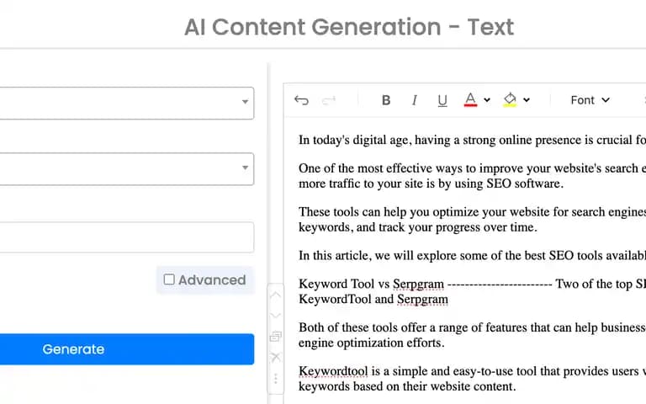
Task: Click the paragraph starting "These tools can help"
Action: click(472, 220)
